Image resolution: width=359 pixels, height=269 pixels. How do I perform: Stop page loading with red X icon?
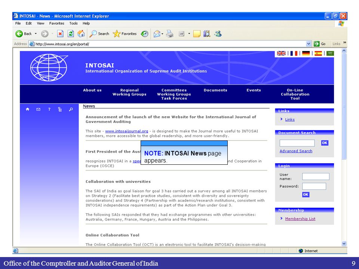(x=60, y=34)
